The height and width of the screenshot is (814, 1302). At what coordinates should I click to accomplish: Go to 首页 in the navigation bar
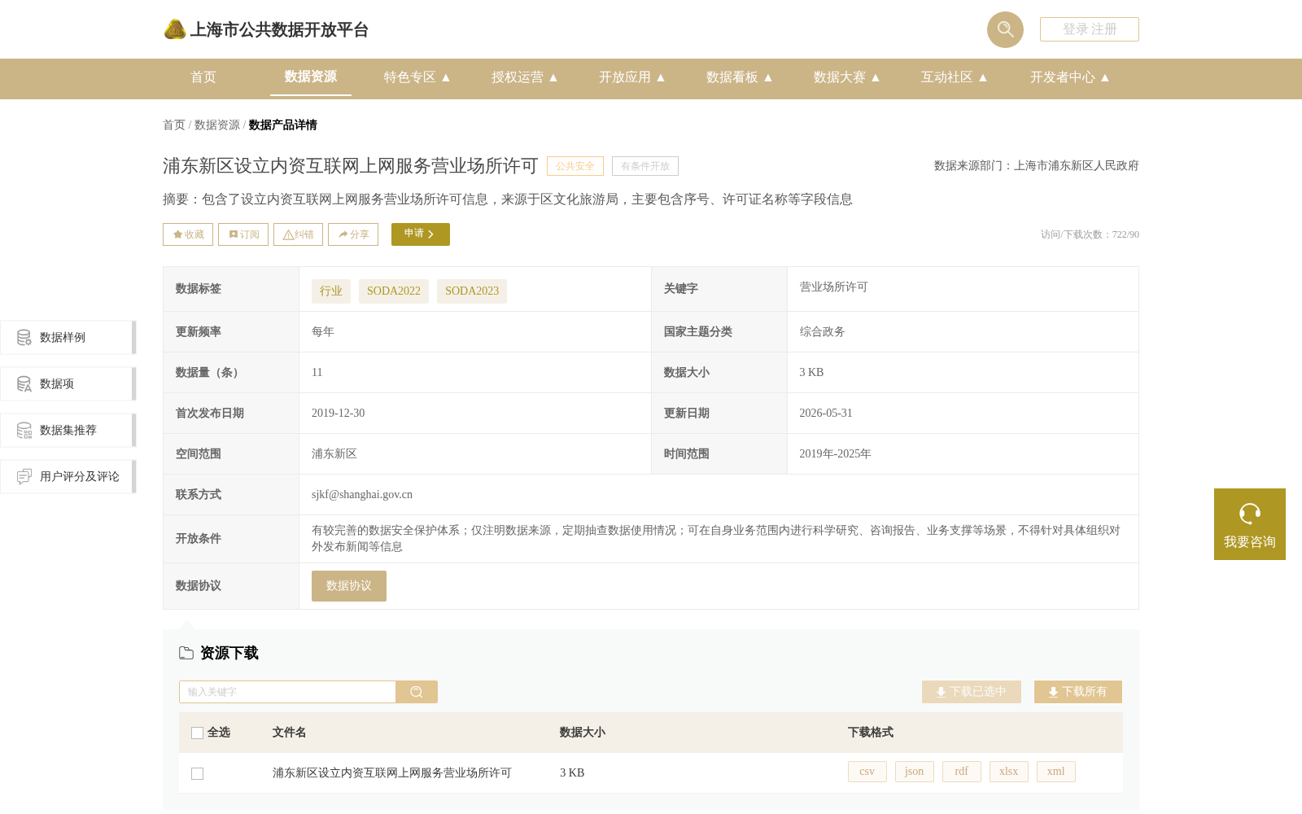(x=203, y=77)
